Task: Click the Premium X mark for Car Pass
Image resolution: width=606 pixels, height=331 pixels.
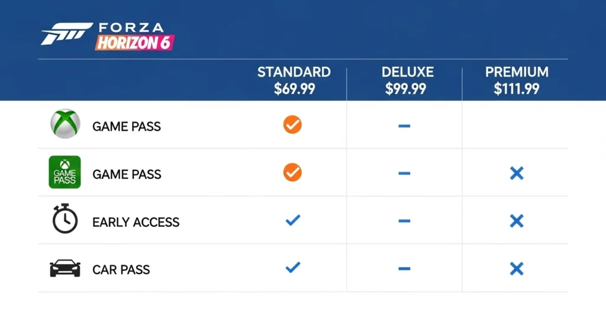Action: [x=517, y=269]
